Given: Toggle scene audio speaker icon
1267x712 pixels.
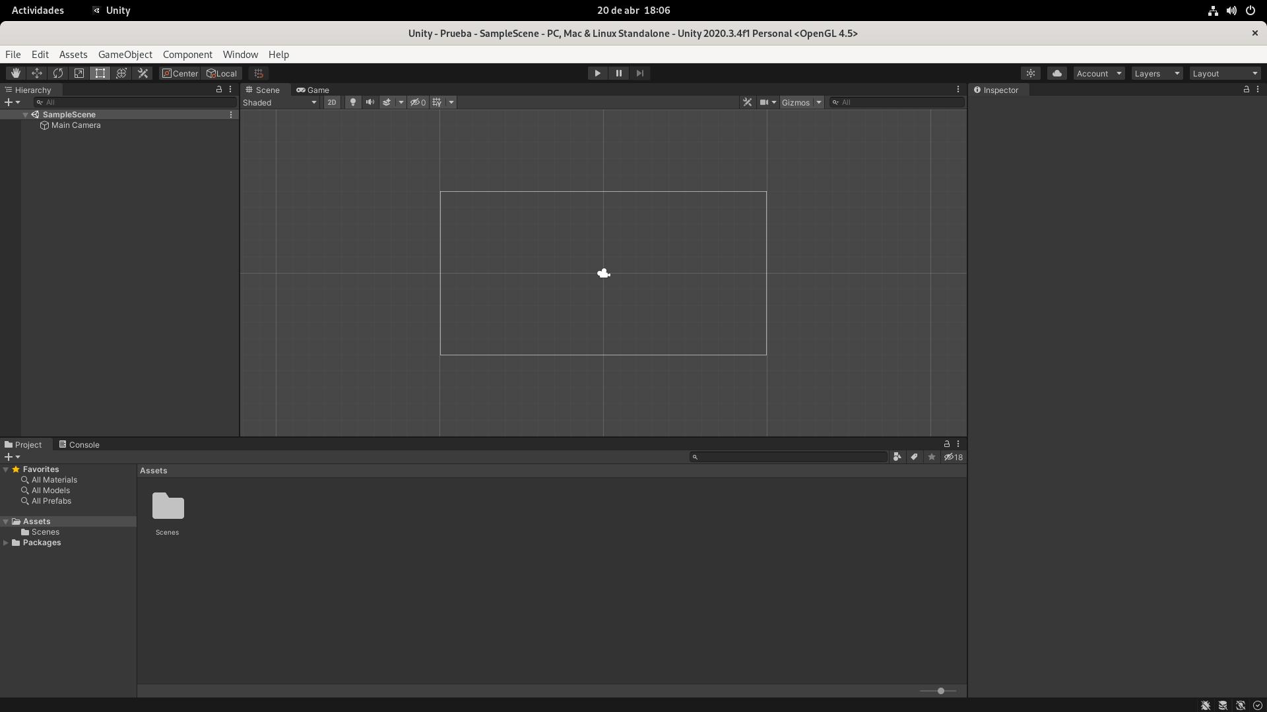Looking at the screenshot, I should coord(370,102).
